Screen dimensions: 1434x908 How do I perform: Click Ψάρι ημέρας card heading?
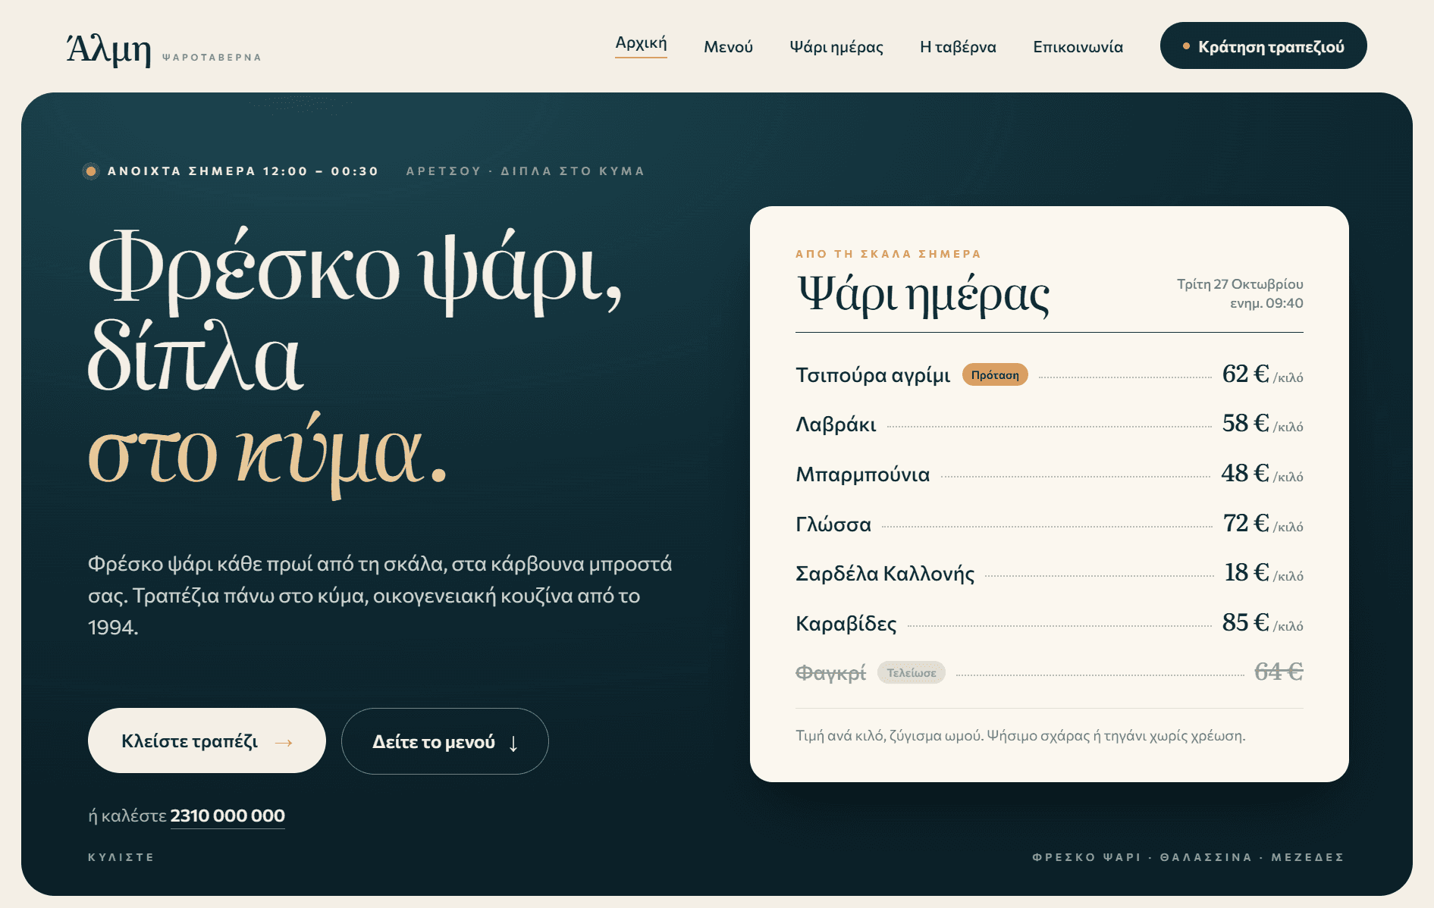coord(923,294)
